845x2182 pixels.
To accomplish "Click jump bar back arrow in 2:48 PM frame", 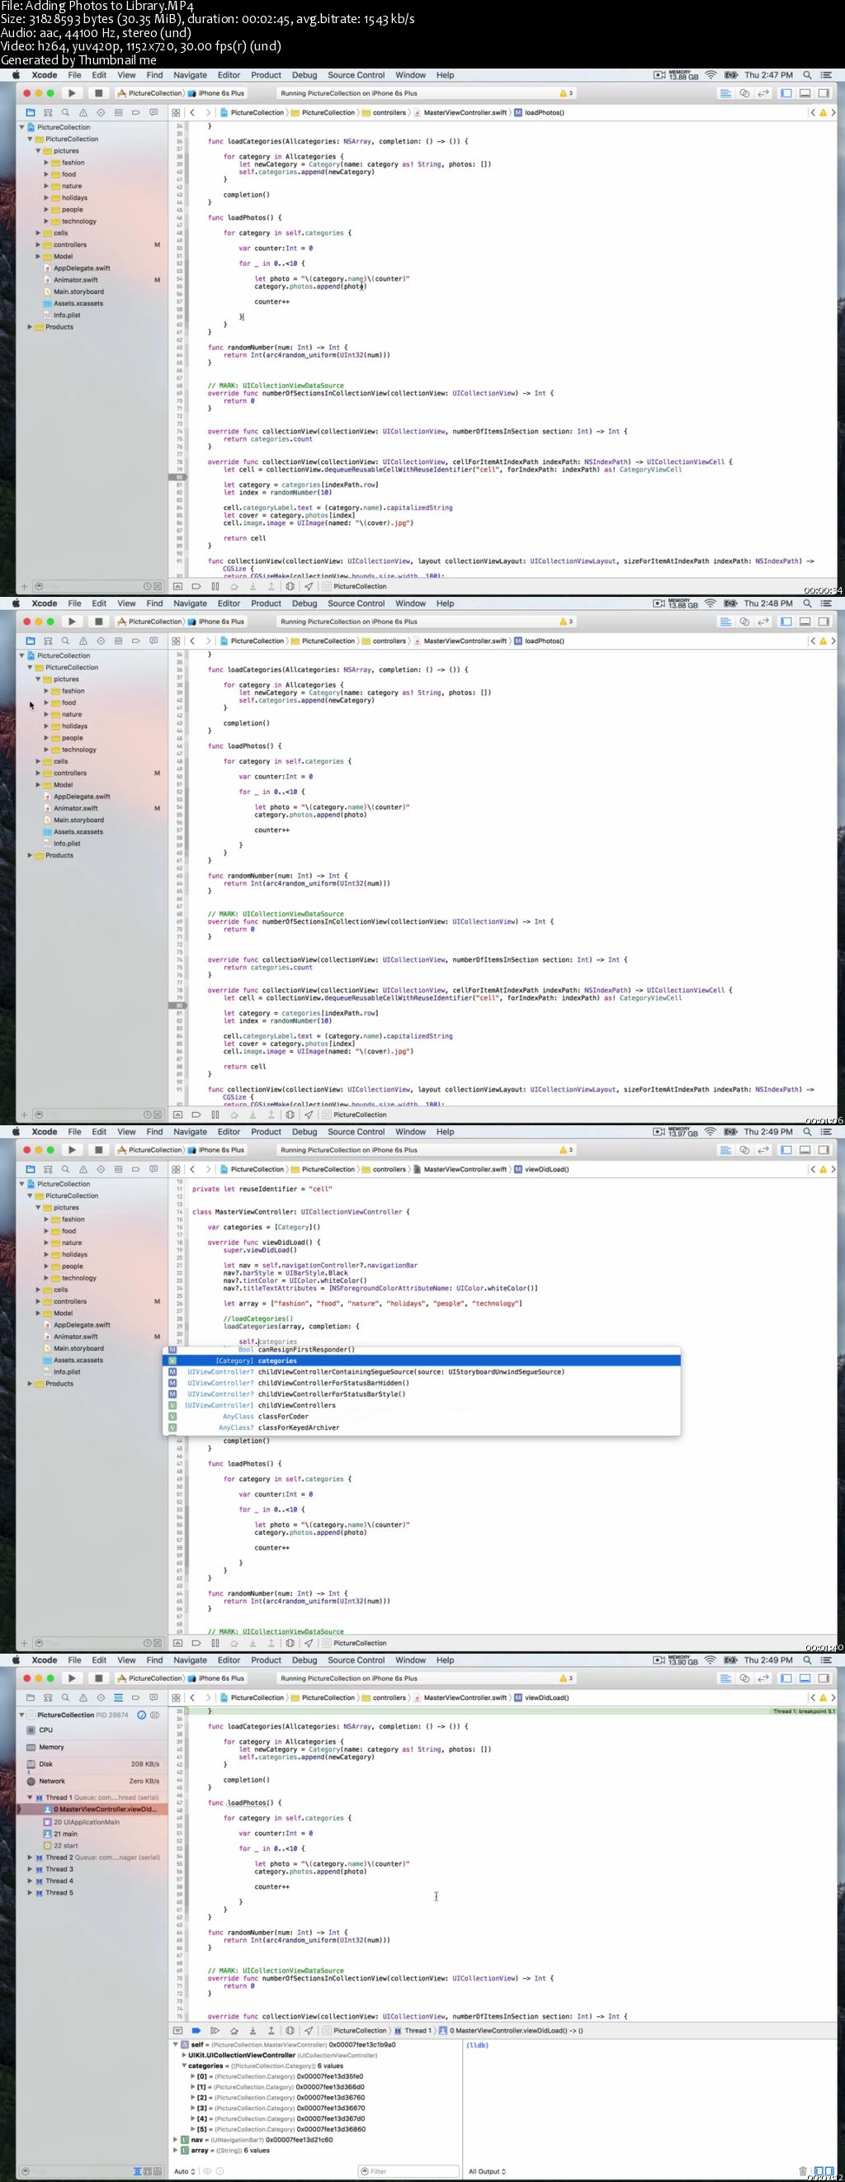I will [x=193, y=641].
